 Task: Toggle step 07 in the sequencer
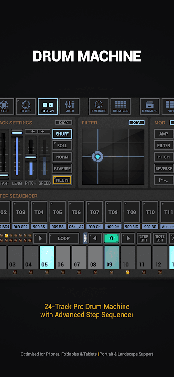click(x=79, y=257)
